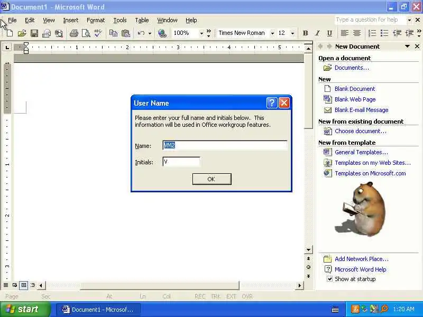The width and height of the screenshot is (423, 317).
Task: Click Add Network Place link
Action: 362,259
